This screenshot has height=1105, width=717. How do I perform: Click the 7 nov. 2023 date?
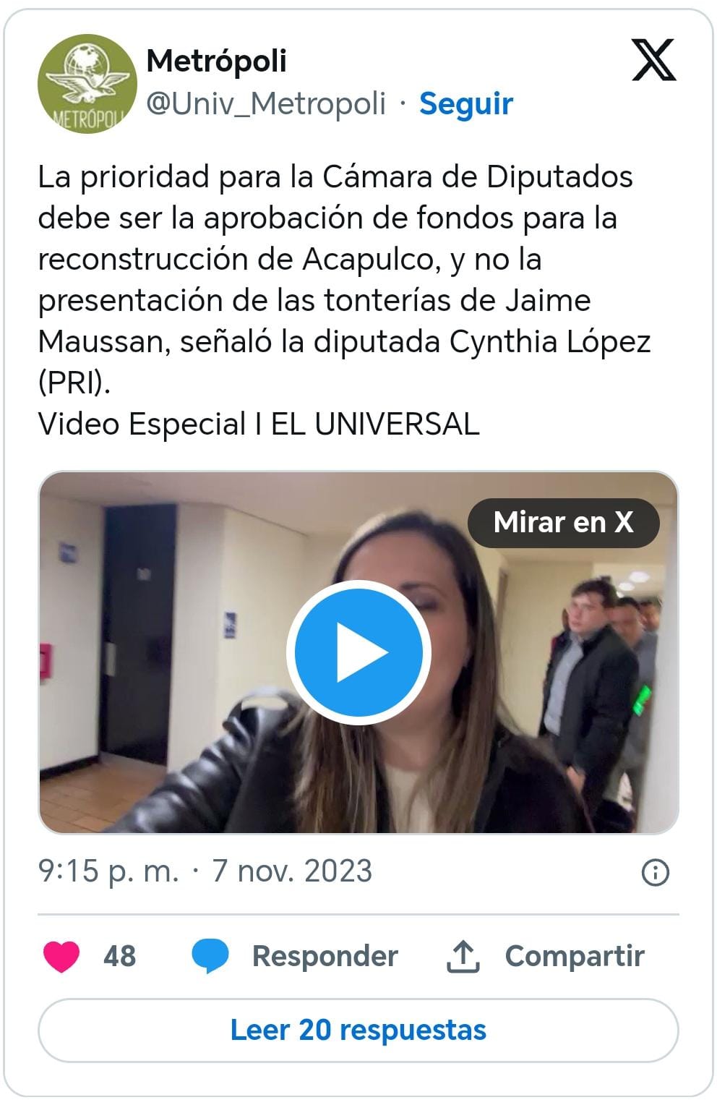pos(292,871)
